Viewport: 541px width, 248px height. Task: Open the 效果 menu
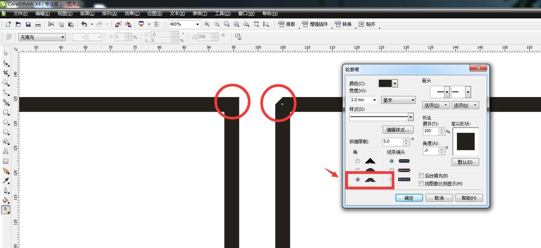132,14
